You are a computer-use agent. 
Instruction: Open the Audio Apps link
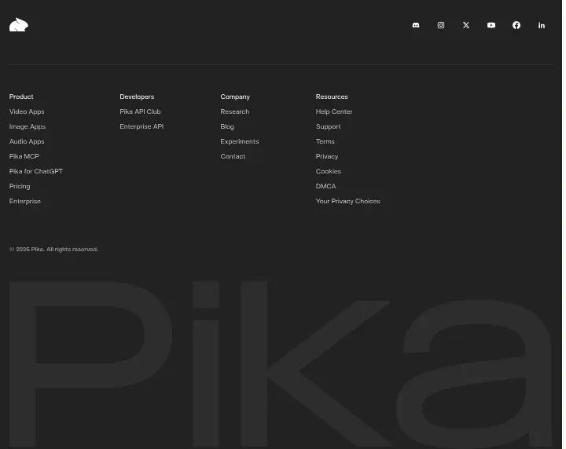[x=27, y=141]
